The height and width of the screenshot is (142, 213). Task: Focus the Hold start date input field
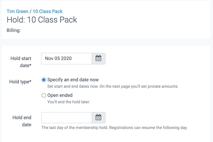tap(66, 59)
